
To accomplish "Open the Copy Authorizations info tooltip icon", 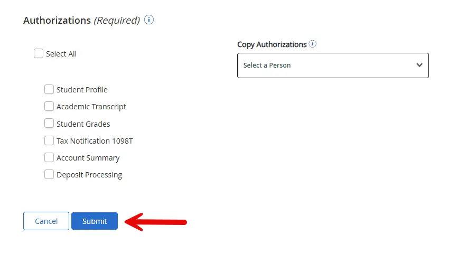I will coord(313,44).
